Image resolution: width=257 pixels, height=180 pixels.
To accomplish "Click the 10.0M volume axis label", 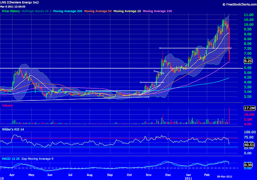I will [x=249, y=115].
